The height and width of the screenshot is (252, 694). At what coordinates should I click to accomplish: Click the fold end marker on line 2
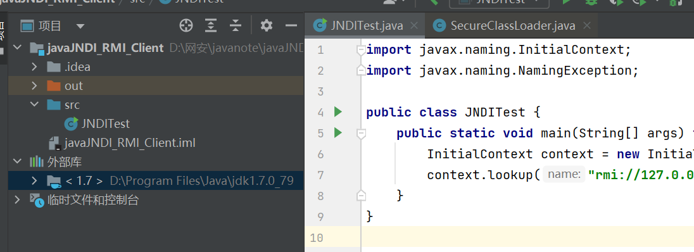point(361,70)
